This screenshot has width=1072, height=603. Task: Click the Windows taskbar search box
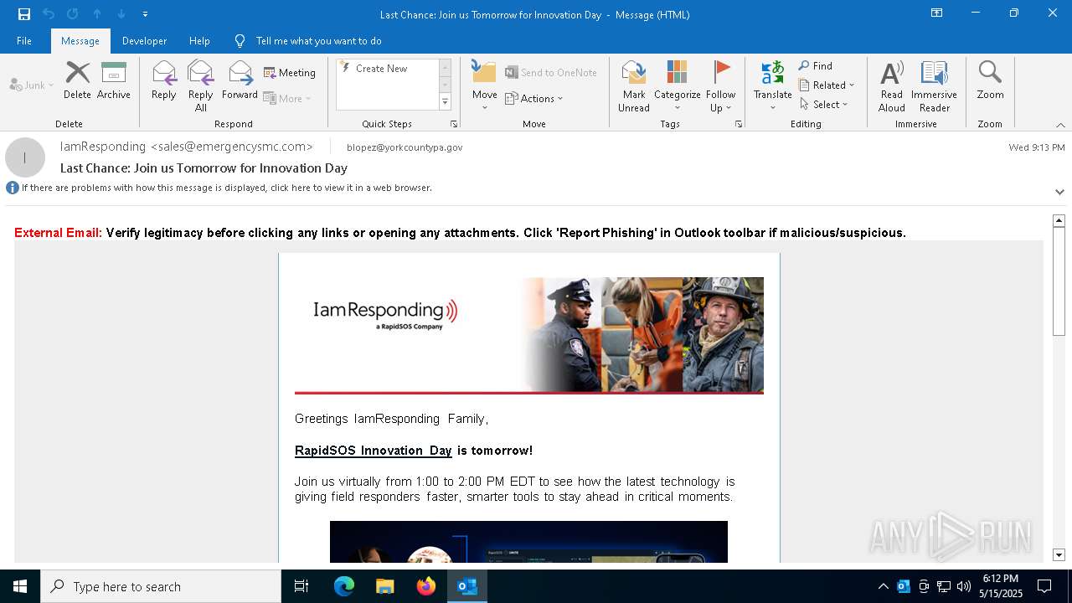[x=161, y=586]
